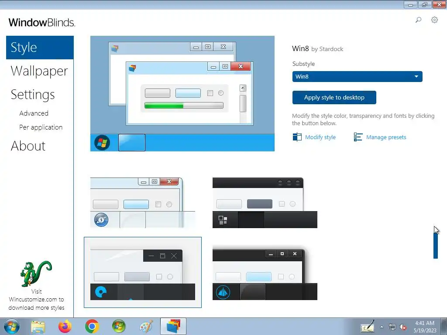This screenshot has width=447, height=335.
Task: Click the Manage presets list icon
Action: (358, 137)
